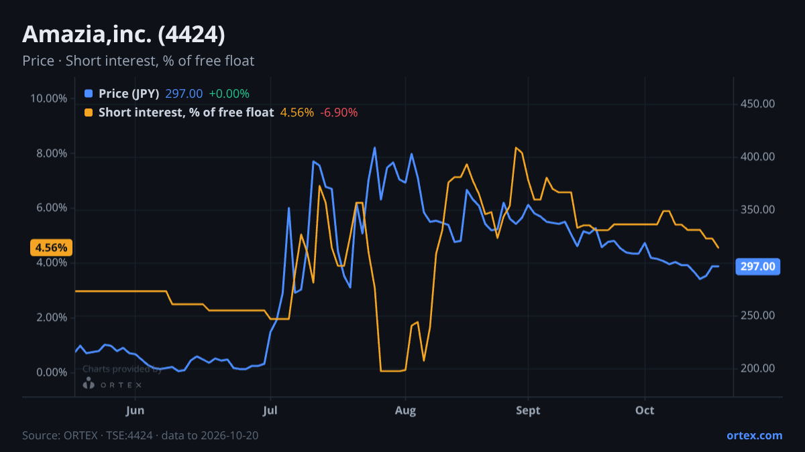Screen dimensions: 805x452
Task: Click the Jul x-axis label
Action: pos(270,410)
